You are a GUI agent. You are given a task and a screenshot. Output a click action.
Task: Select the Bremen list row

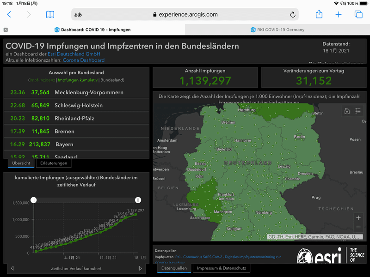click(76, 131)
